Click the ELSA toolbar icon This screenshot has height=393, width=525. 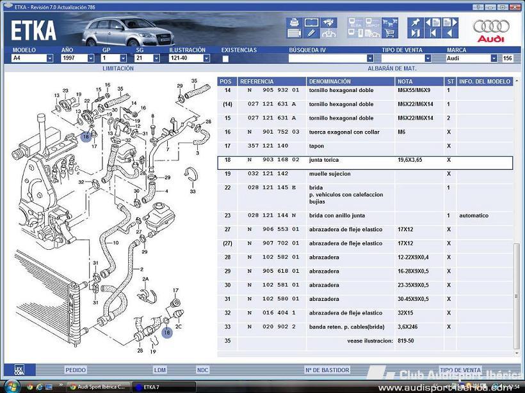click(355, 23)
